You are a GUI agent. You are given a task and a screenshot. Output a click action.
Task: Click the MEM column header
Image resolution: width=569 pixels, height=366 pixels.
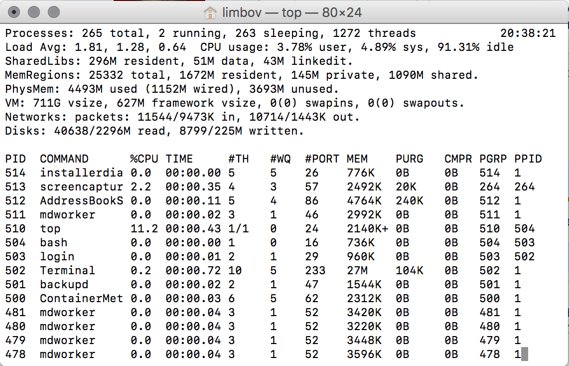point(357,159)
